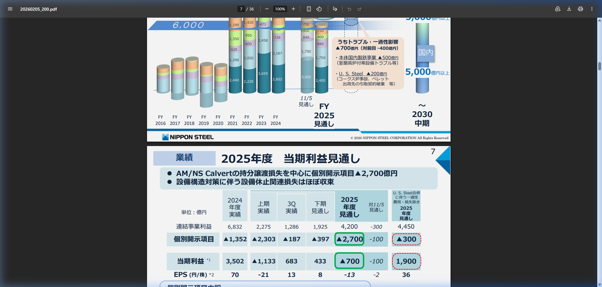Save the PDF to Google Drive
This screenshot has width=602, height=287.
click(558, 9)
